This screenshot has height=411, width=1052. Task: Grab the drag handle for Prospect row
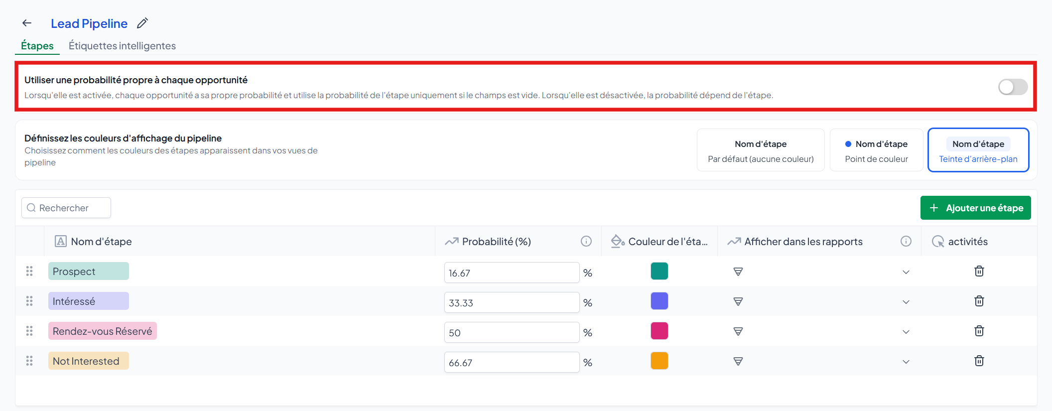[x=29, y=271]
